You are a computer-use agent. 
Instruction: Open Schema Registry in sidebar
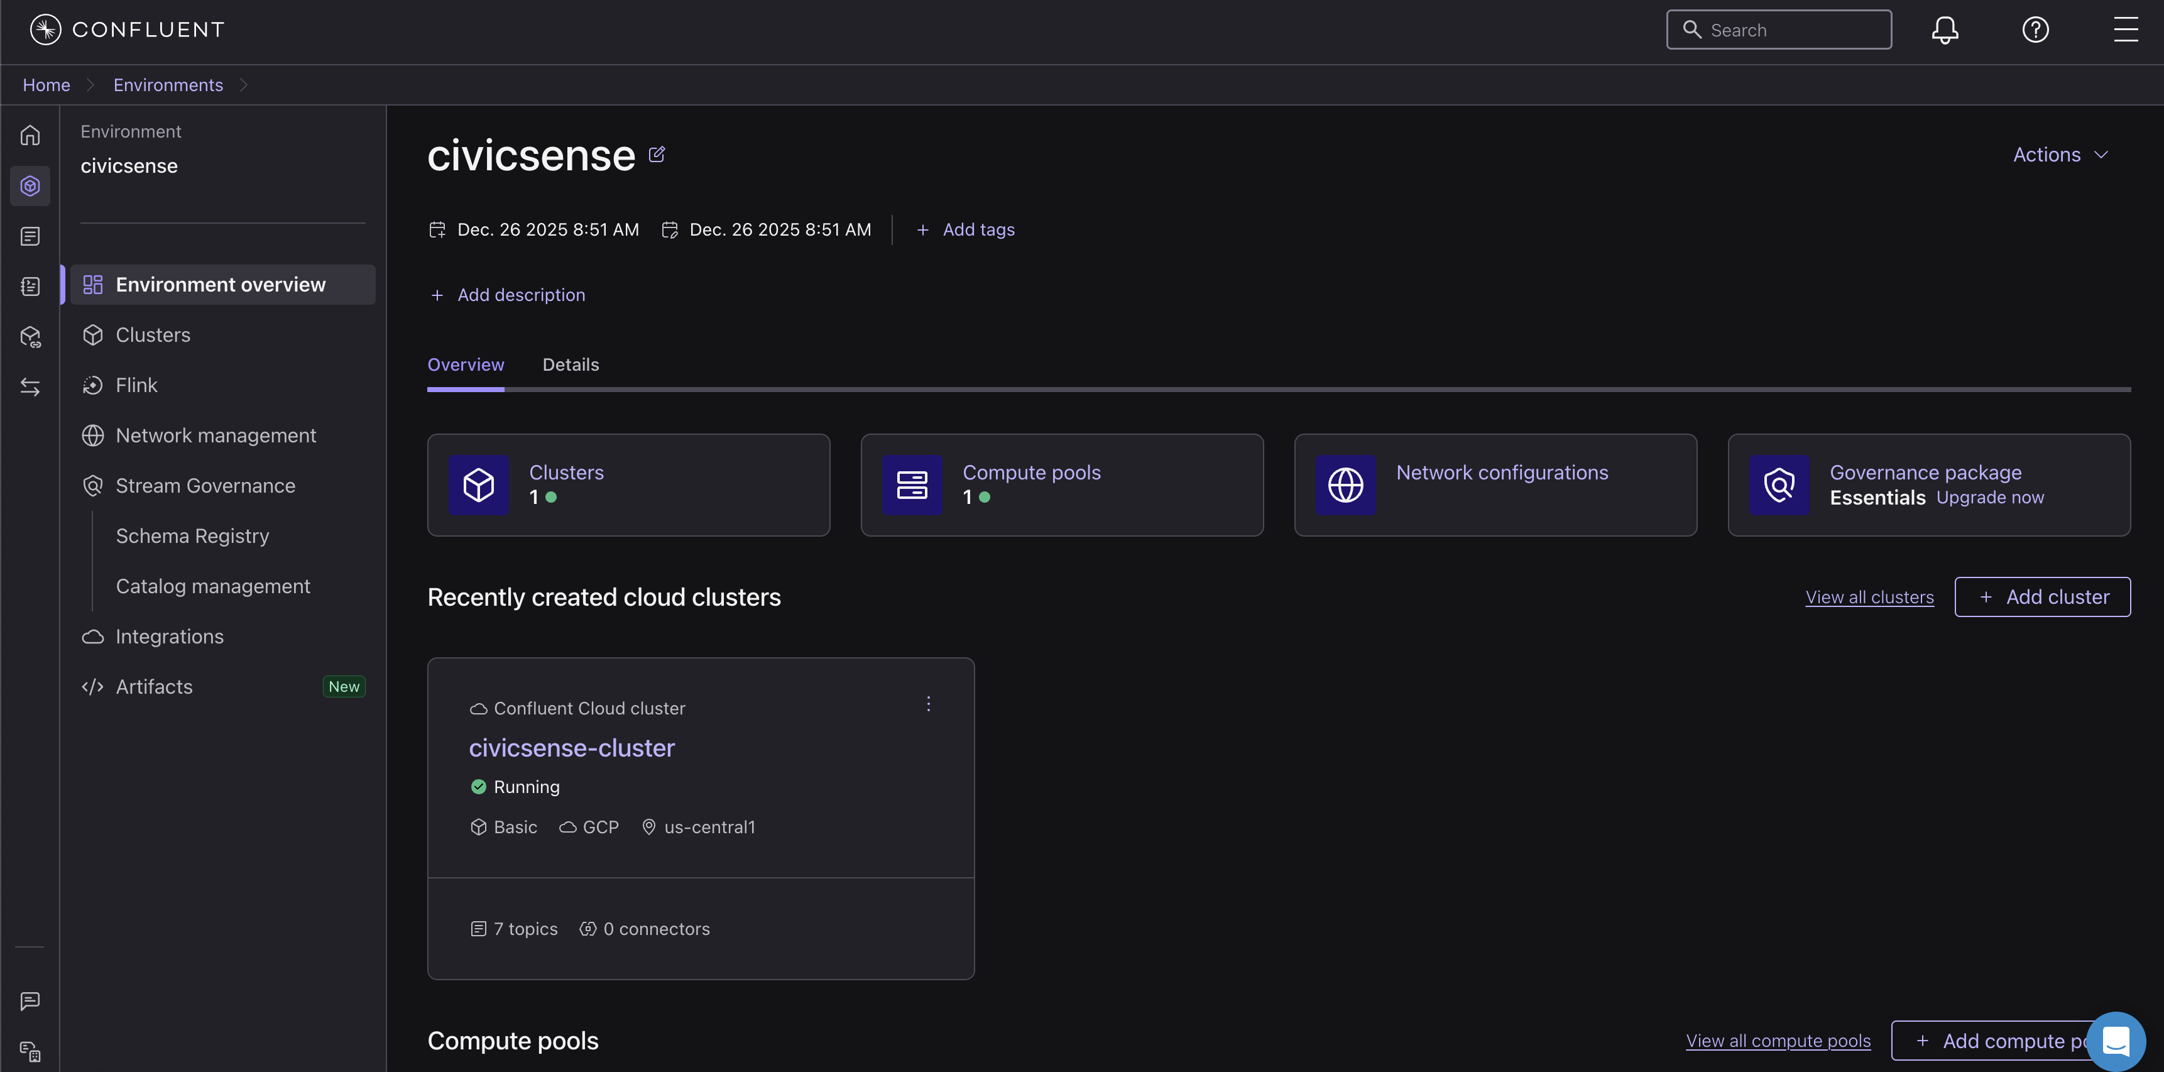(192, 536)
